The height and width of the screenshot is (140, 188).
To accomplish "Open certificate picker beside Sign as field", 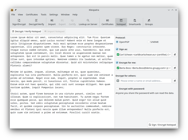I will coord(175,55).
